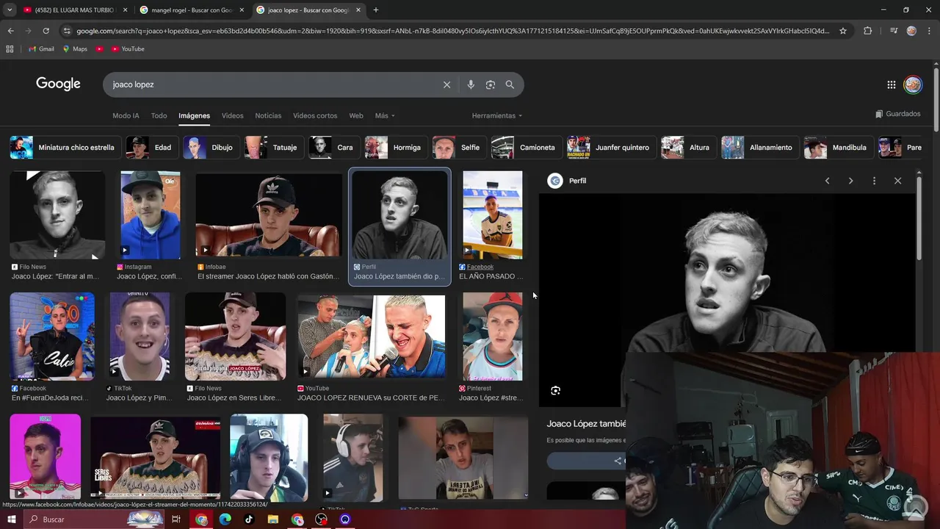The width and height of the screenshot is (940, 529).
Task: Open Microsoft Edge from taskbar
Action: click(225, 519)
